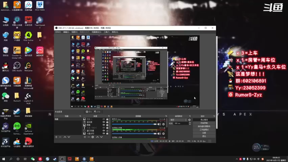Image resolution: width=288 pixels, height=162 pixels.
Task: Move scene up arrow in scenes dock
Action: [x=65, y=137]
